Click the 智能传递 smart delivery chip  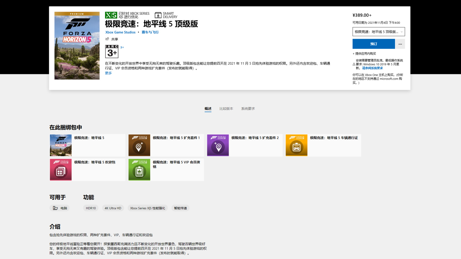pyautogui.click(x=180, y=208)
